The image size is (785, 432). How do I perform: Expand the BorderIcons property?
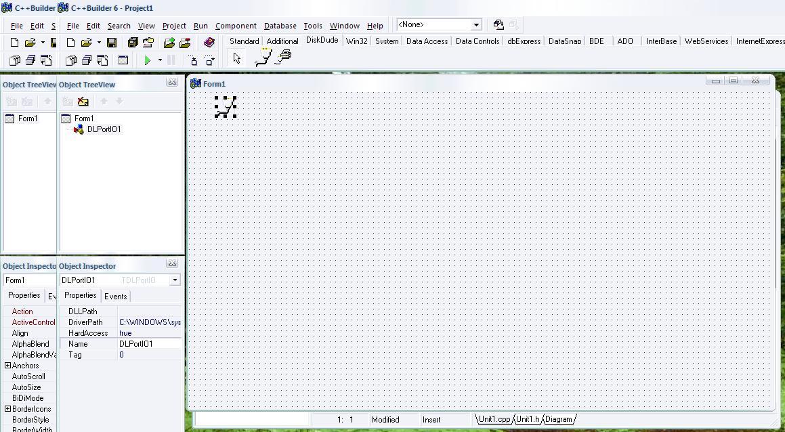(x=7, y=409)
